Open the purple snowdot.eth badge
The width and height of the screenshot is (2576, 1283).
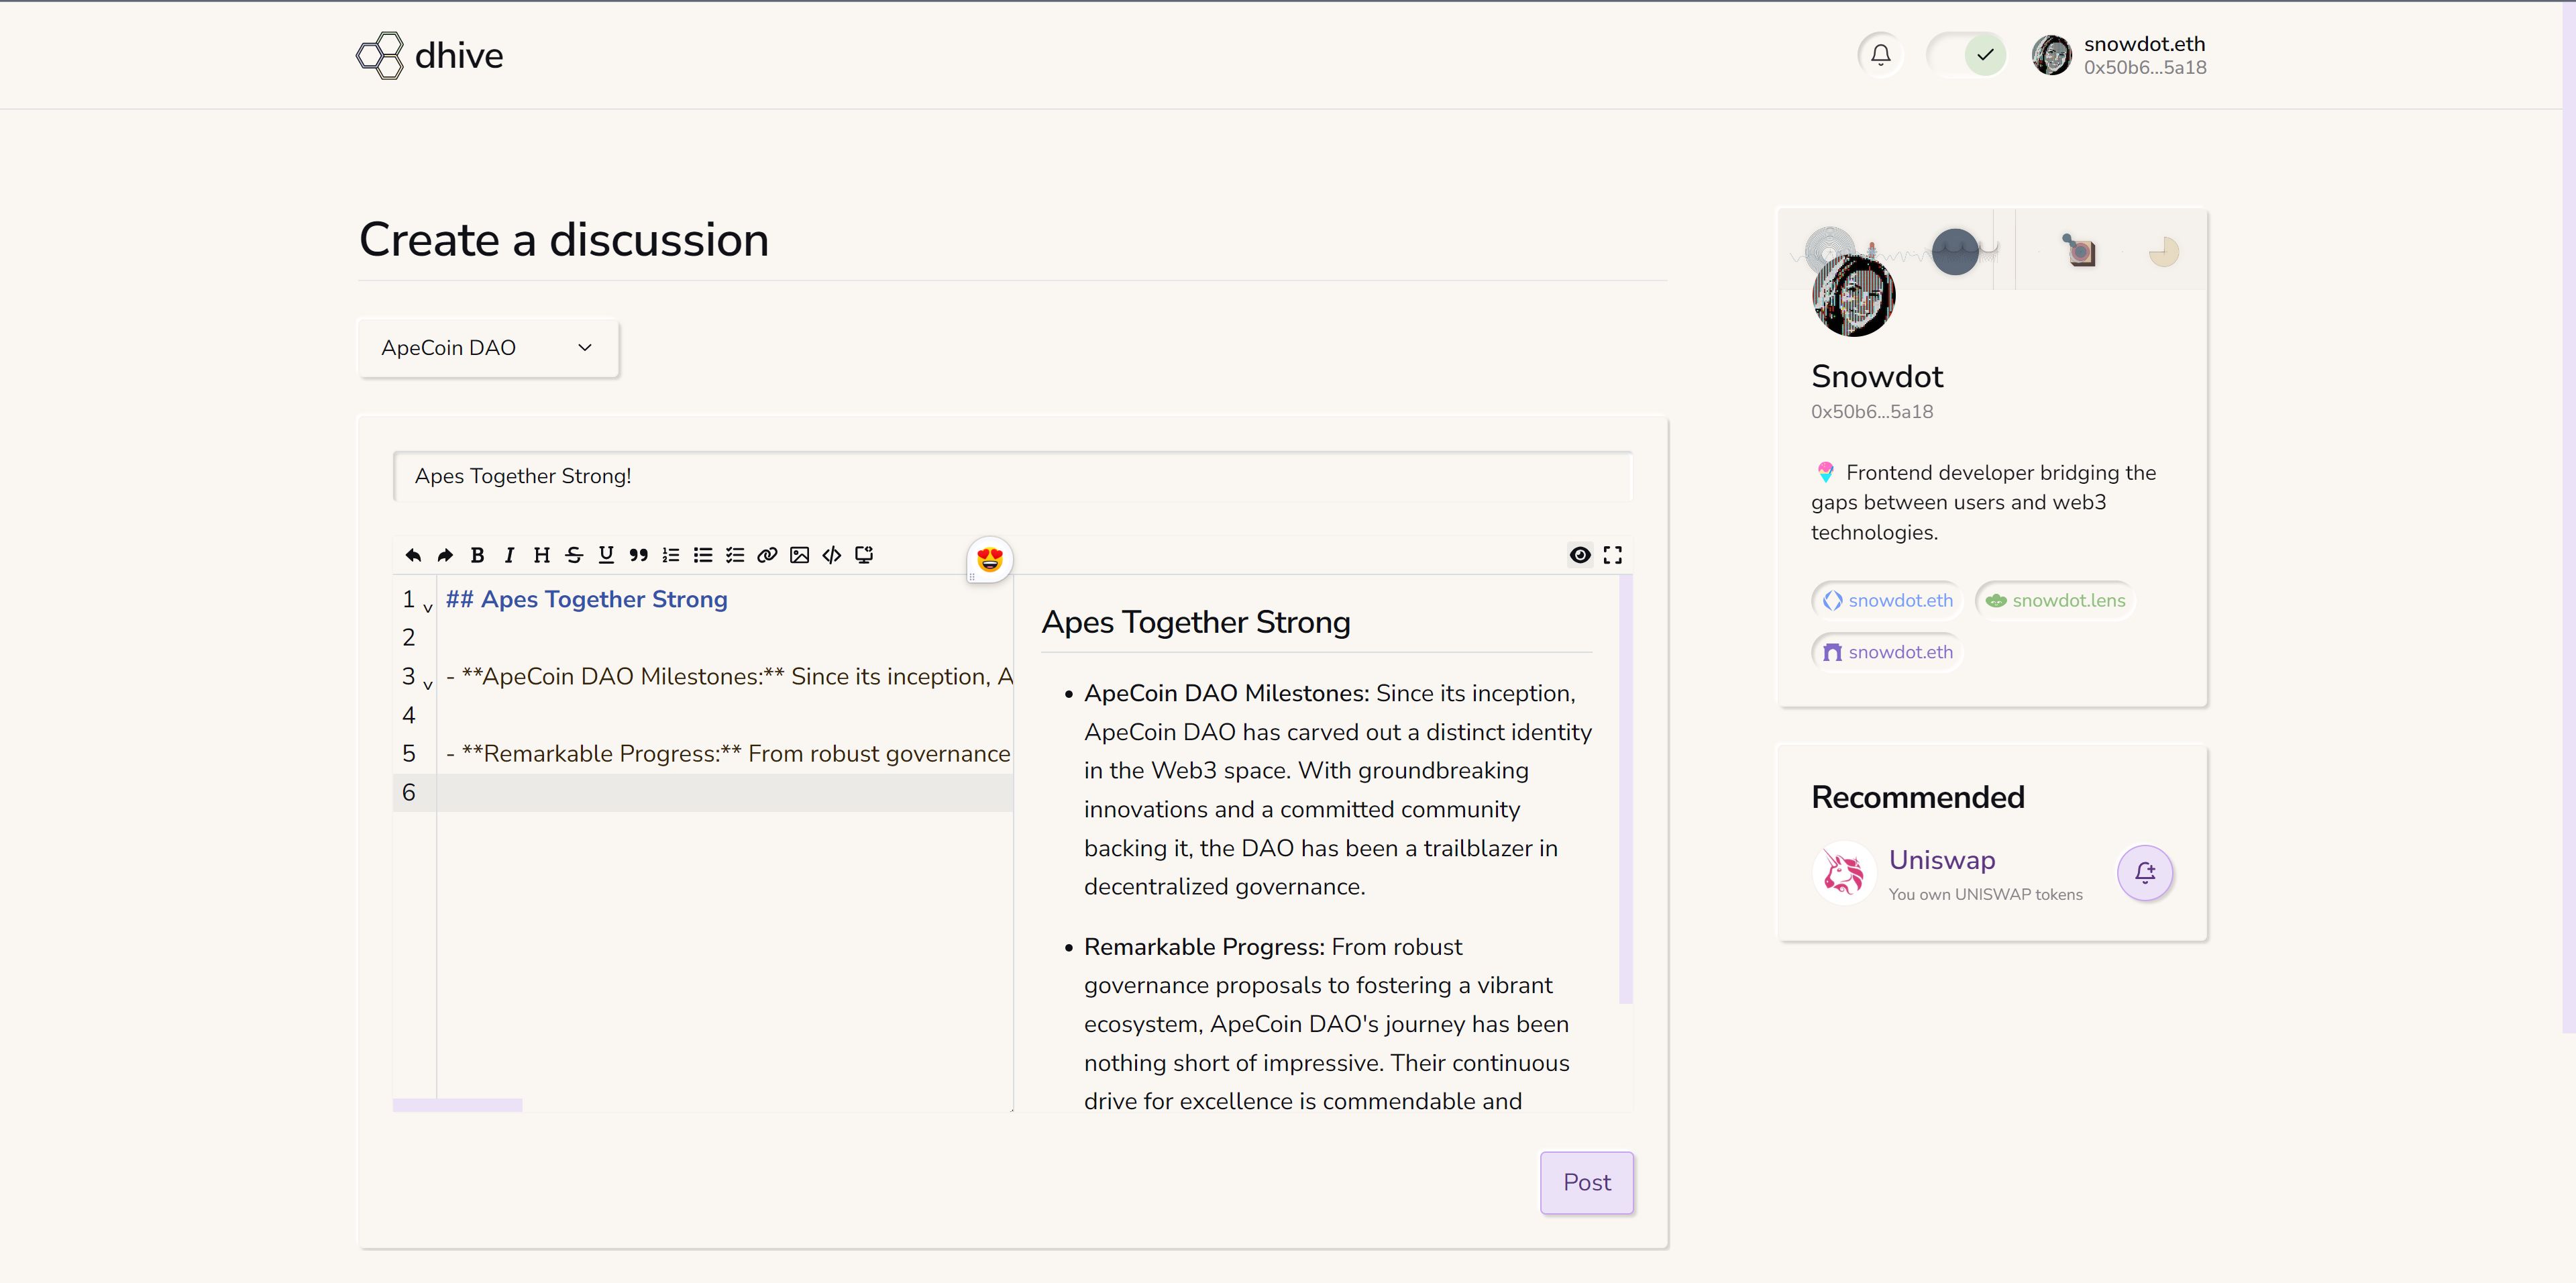1887,652
